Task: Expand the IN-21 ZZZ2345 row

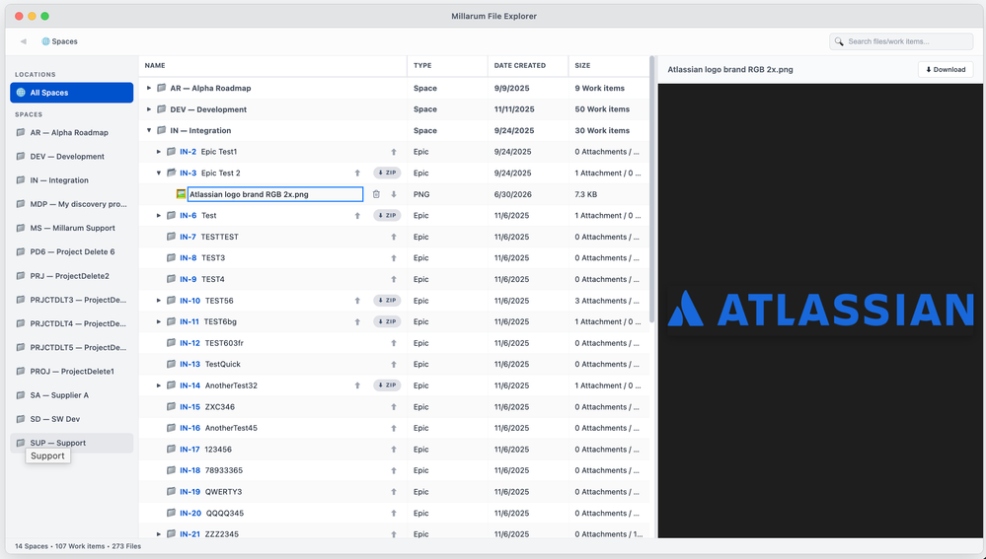Action: click(x=159, y=534)
